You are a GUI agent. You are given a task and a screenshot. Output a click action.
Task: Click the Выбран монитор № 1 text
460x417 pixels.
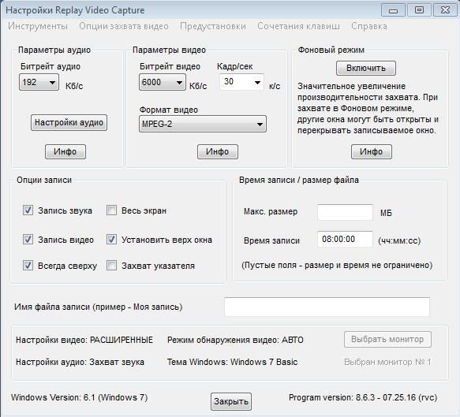click(x=387, y=362)
